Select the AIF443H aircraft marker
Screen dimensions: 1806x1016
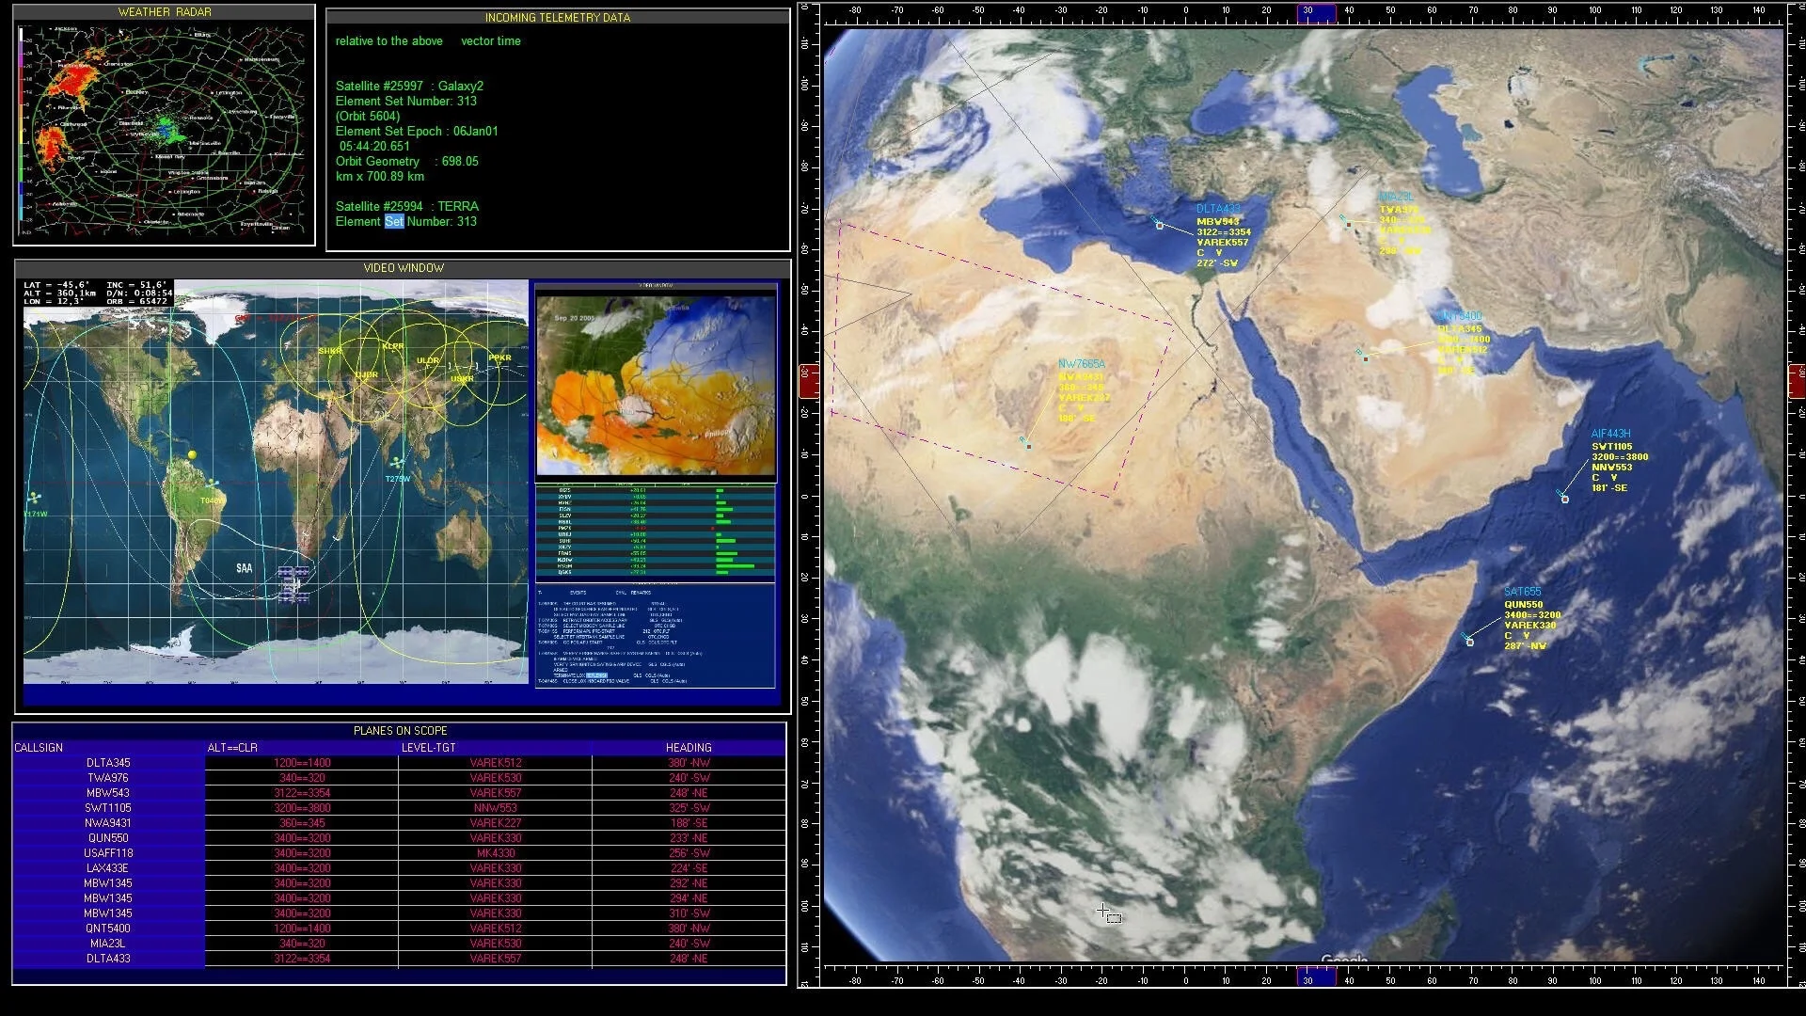1565,499
